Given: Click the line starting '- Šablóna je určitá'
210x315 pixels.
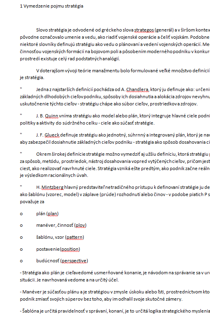Looking at the screenshot, I should [115, 311].
